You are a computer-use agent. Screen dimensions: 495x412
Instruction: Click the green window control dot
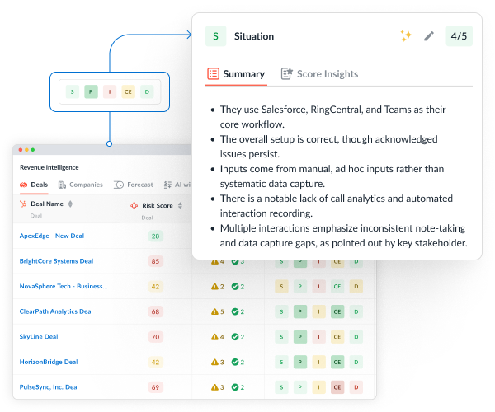click(x=33, y=150)
